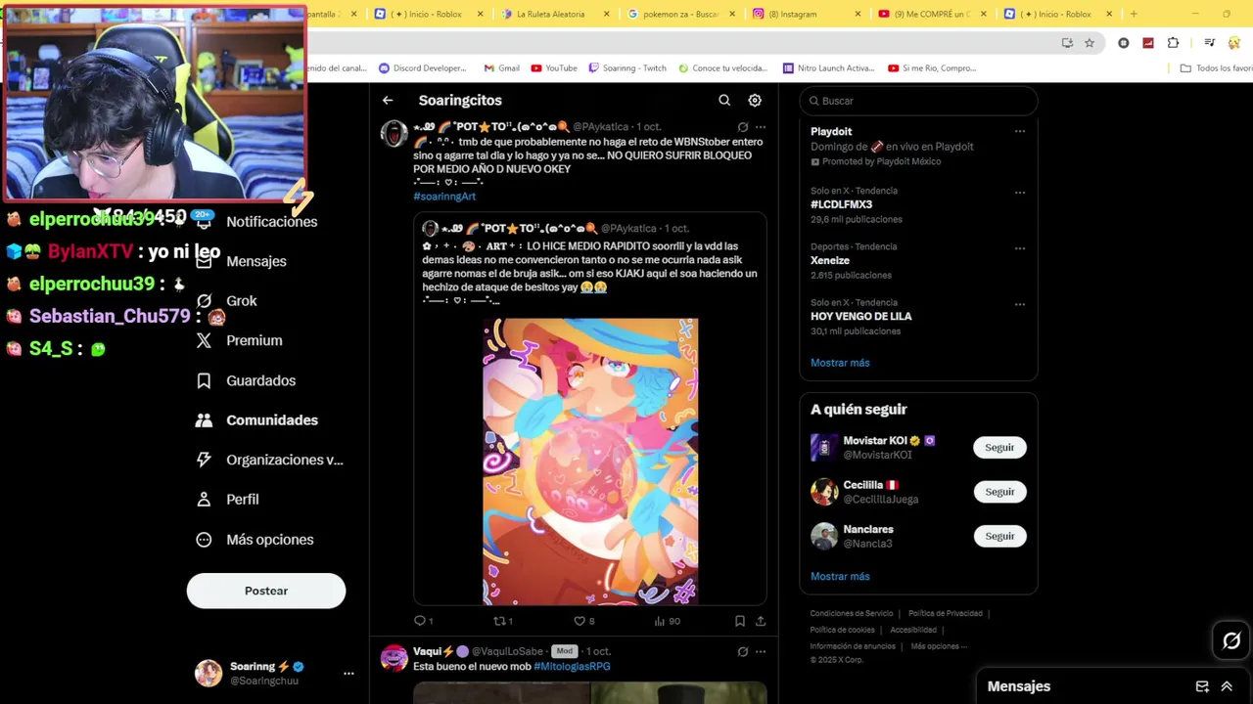Switch to La Ruleta Aleatoria tab
Viewport: 1253px width, 704px height.
click(549, 14)
